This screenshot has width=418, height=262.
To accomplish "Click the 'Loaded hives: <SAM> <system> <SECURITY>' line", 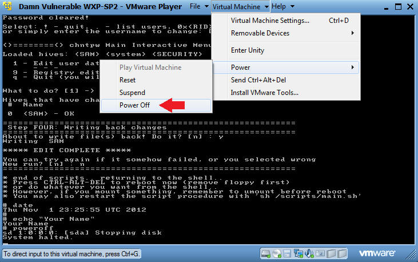I will click(x=102, y=54).
